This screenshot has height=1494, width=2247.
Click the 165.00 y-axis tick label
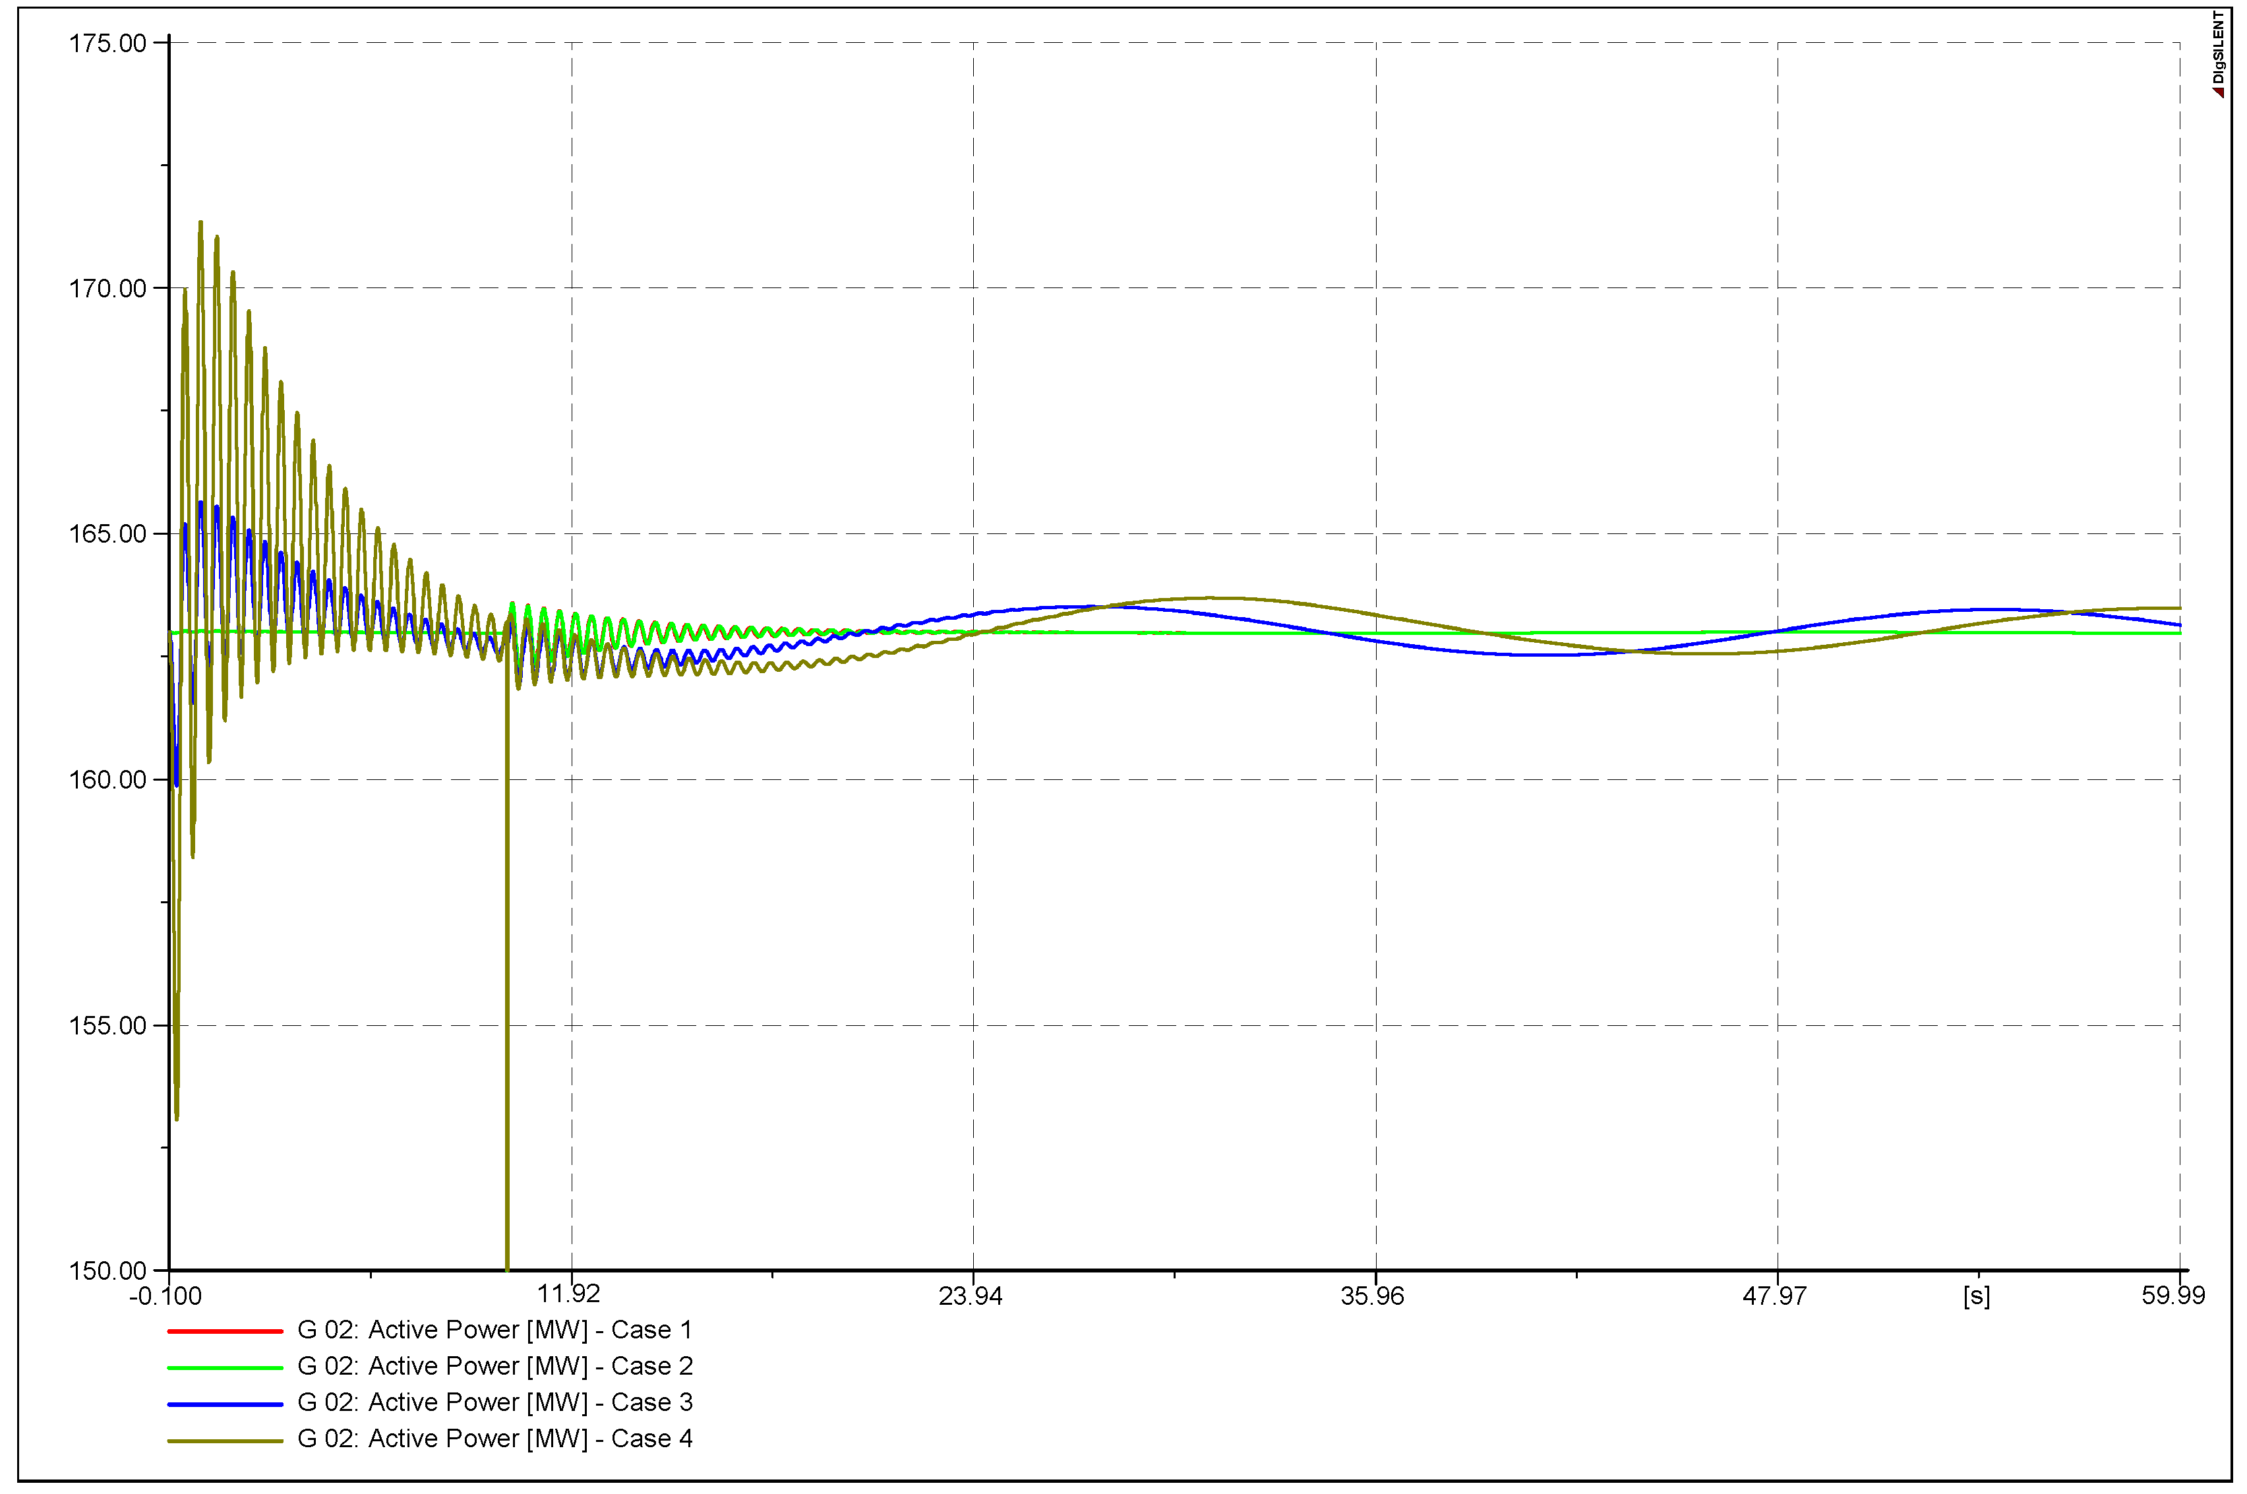(107, 533)
